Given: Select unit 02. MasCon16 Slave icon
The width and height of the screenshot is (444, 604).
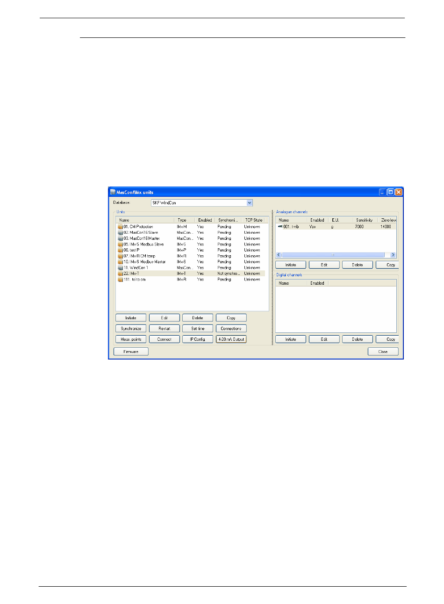Looking at the screenshot, I should click(120, 232).
